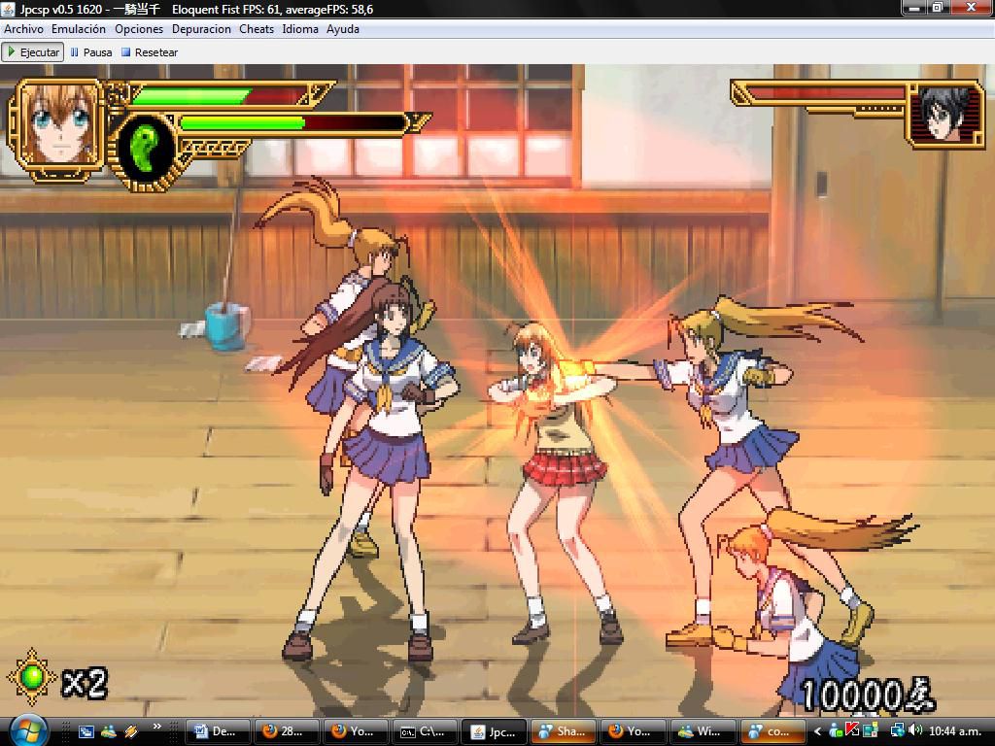Screen dimensions: 995x746
Task: Click the Show Desktop quick launch icon
Action: pyautogui.click(x=86, y=731)
